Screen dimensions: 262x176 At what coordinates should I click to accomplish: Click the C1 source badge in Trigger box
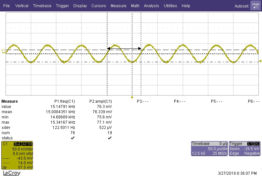tap(250, 144)
